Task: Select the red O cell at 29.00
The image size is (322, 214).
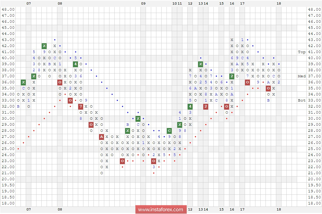Action: click(x=91, y=125)
